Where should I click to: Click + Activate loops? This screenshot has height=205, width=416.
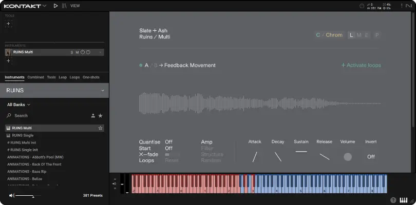coord(361,65)
